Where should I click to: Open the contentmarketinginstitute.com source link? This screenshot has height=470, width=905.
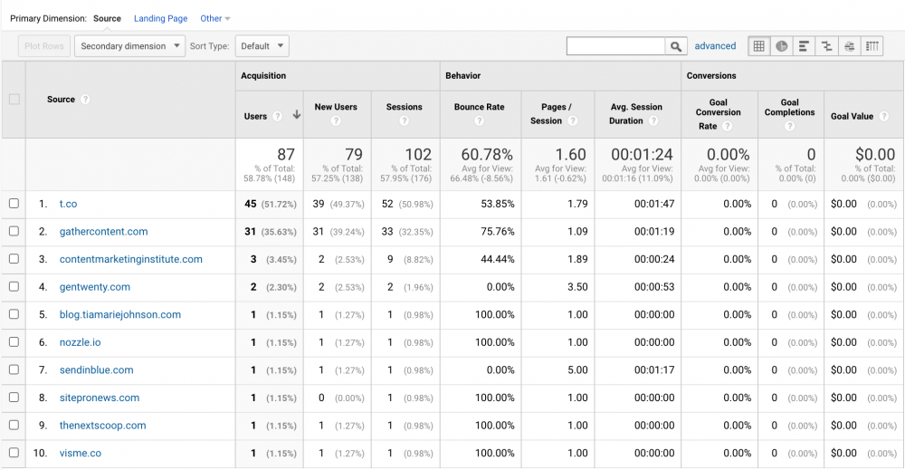point(130,259)
